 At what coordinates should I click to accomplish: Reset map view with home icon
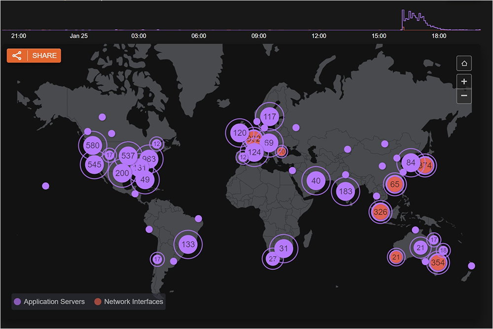(464, 64)
